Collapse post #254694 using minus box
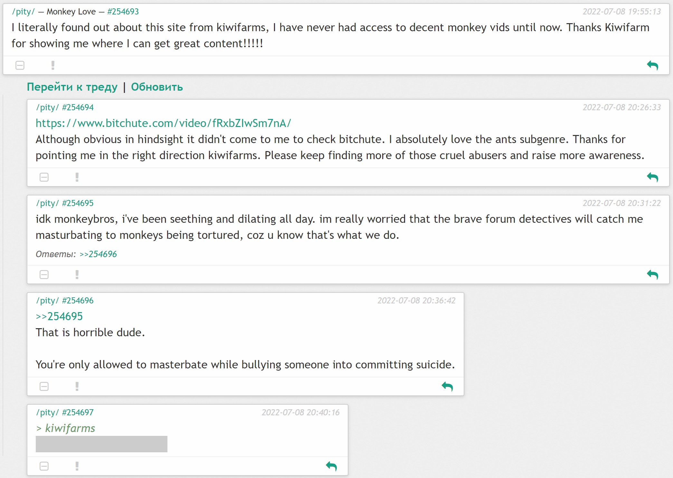 [44, 177]
